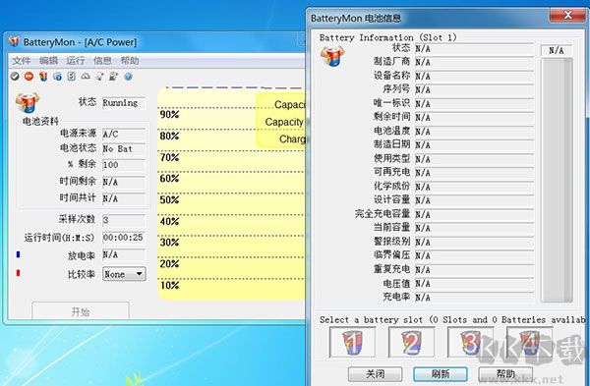
Task: Click the 关闭 button in battery dialog
Action: click(x=376, y=374)
